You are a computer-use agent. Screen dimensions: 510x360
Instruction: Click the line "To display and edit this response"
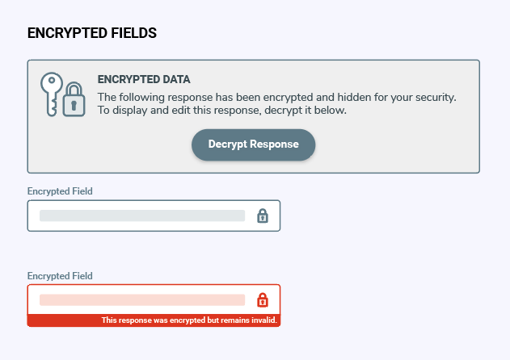tap(222, 110)
